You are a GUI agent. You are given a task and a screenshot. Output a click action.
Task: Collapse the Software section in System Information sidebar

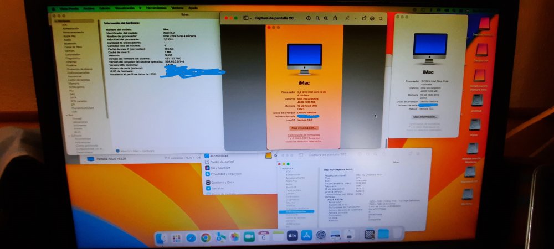pyautogui.click(x=69, y=136)
